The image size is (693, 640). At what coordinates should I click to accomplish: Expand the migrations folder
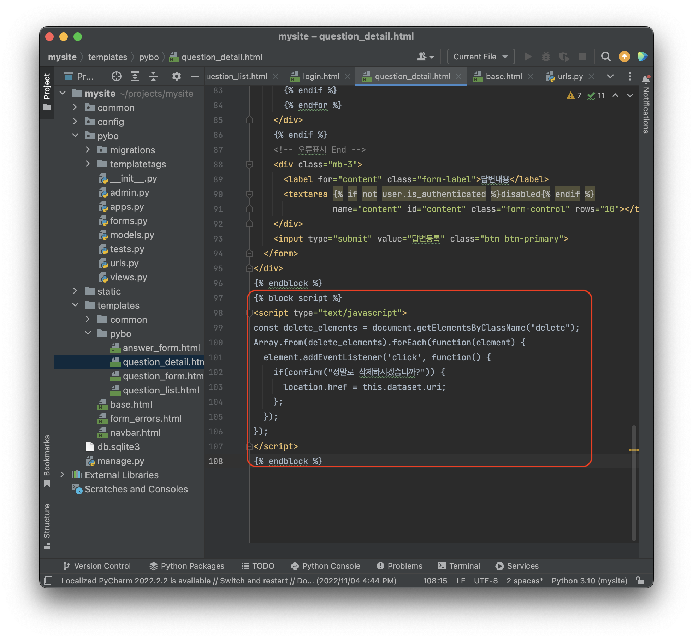[88, 150]
